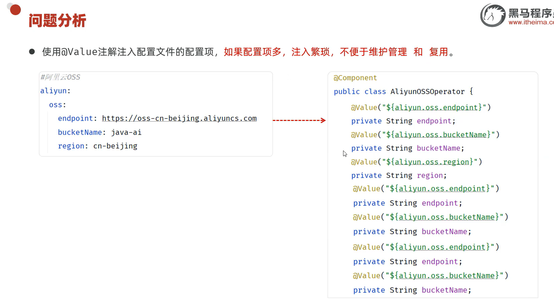Click the black bullet point

coord(32,51)
